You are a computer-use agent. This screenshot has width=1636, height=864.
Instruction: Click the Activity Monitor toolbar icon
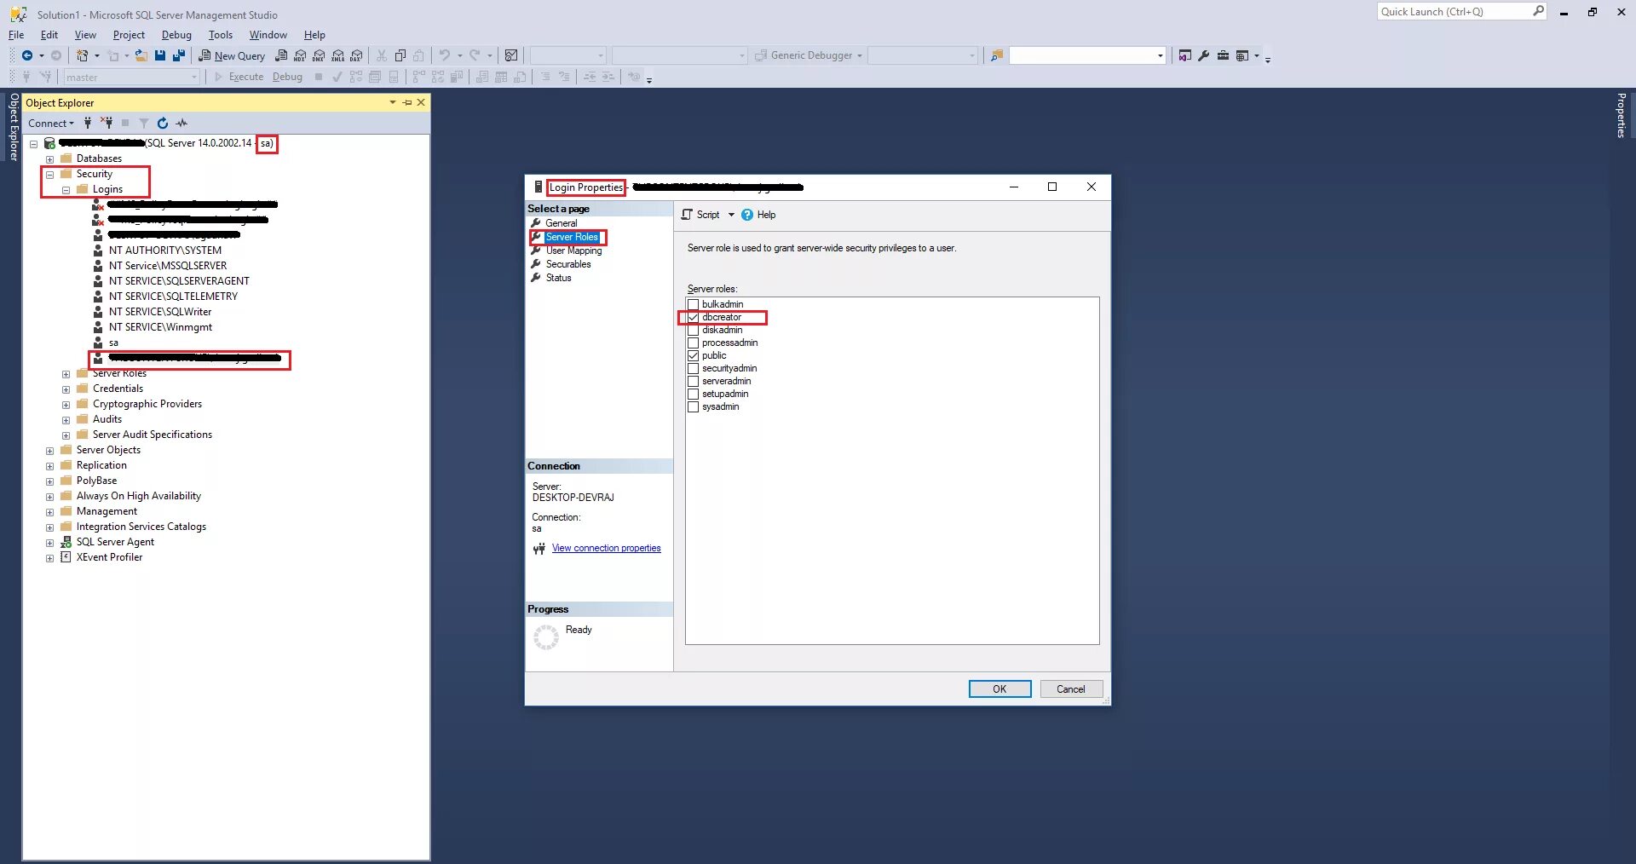(x=511, y=55)
